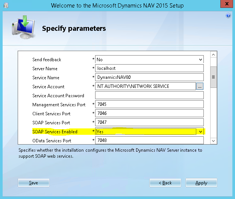Edit the SOAP Services Port field
The width and height of the screenshot is (235, 199).
pos(149,122)
